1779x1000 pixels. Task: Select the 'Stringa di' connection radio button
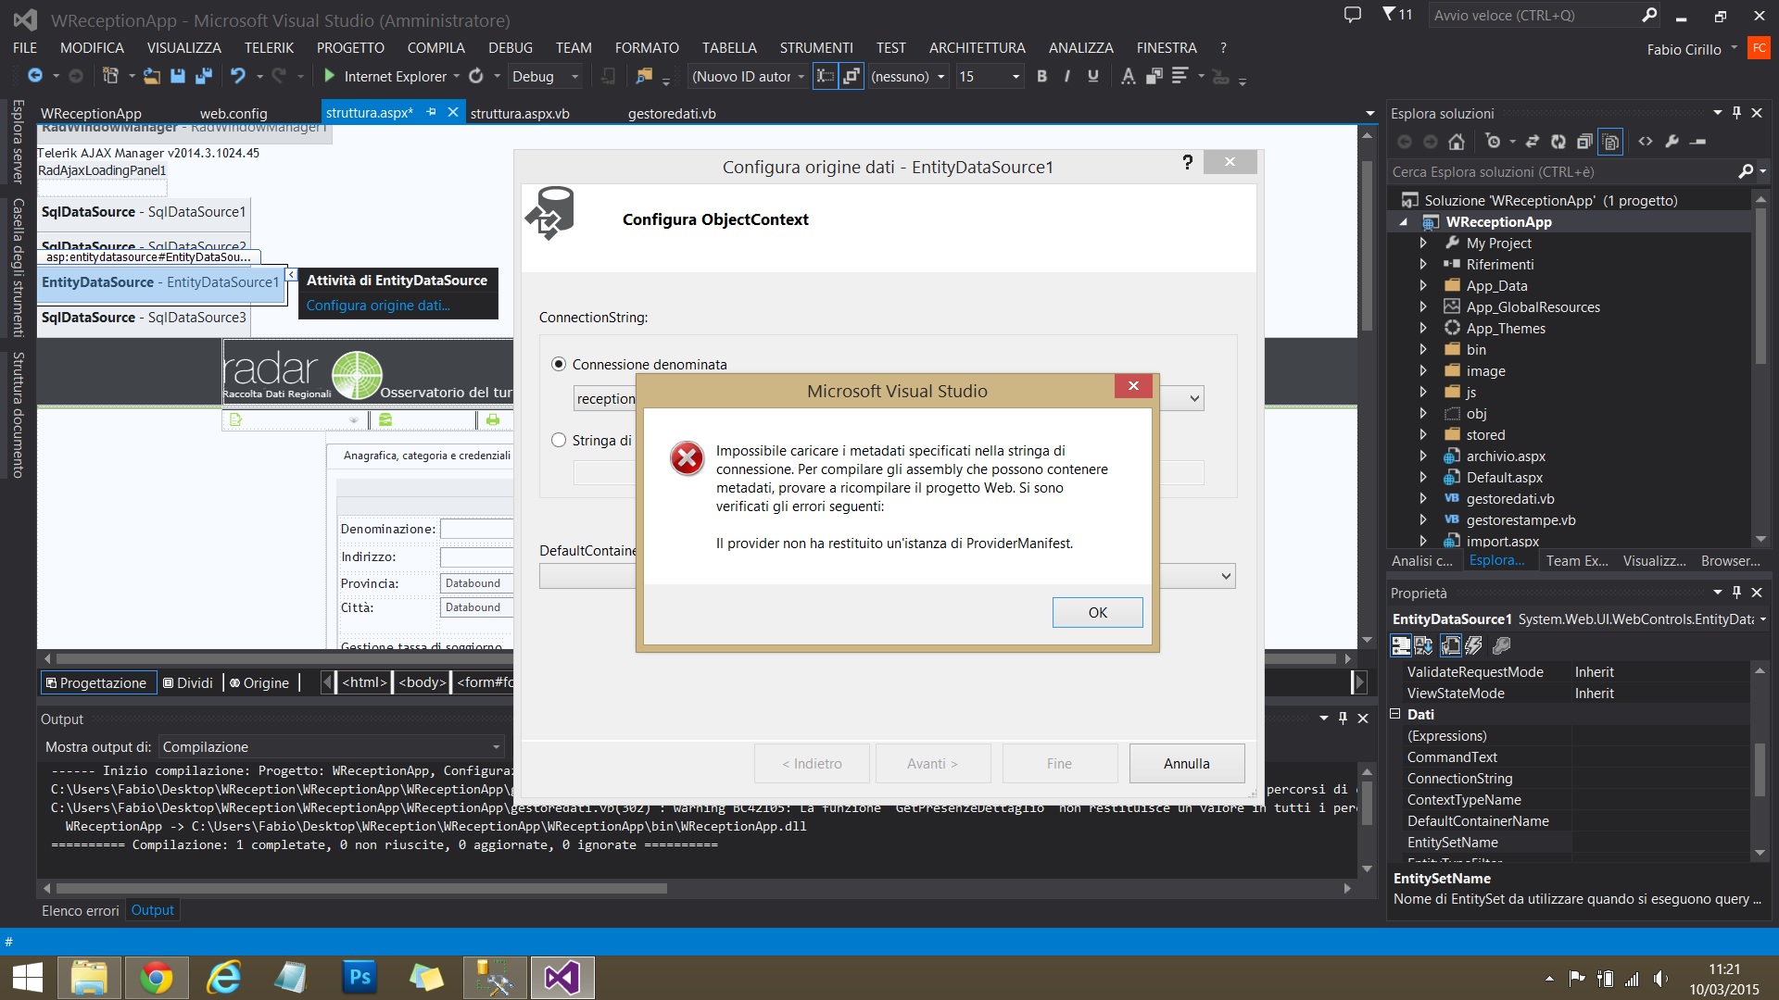(x=559, y=440)
